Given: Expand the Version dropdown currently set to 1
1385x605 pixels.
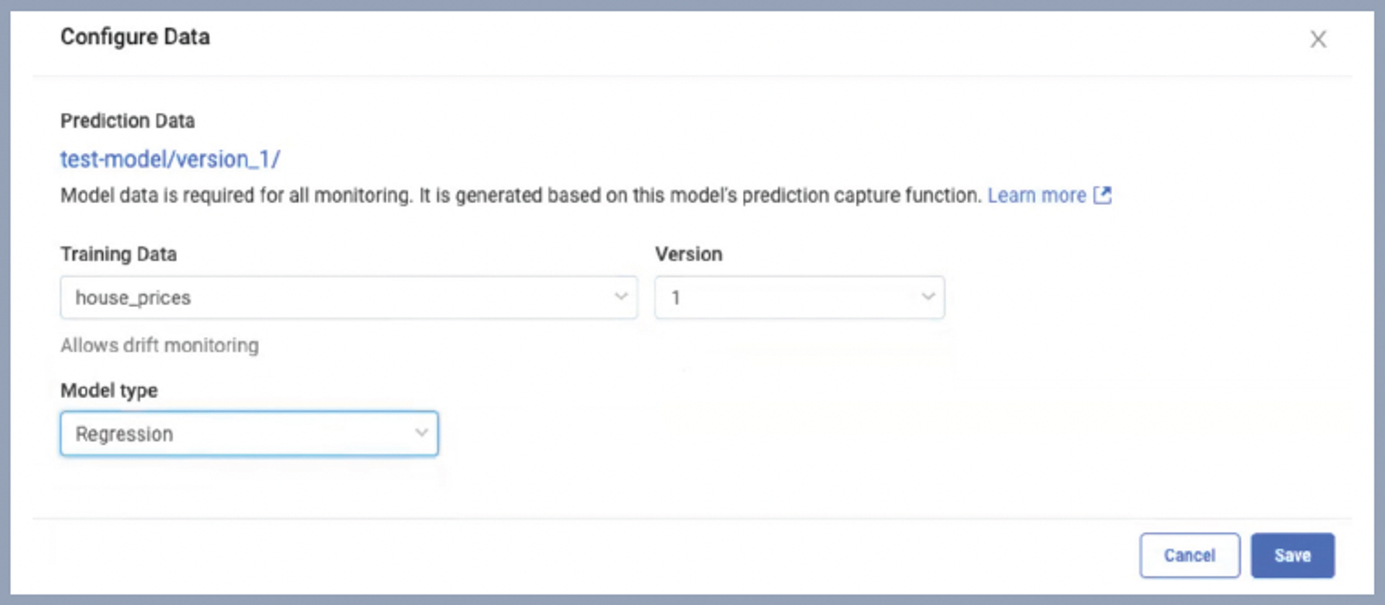Looking at the screenshot, I should pyautogui.click(x=799, y=296).
